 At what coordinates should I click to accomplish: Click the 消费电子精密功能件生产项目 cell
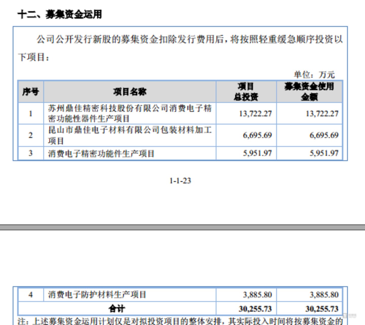pyautogui.click(x=101, y=154)
